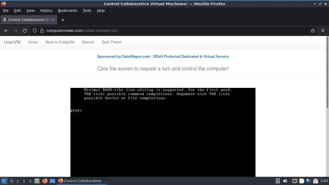The image size is (329, 185).
Task: Open a new tab with the plus button
Action: (x=63, y=20)
